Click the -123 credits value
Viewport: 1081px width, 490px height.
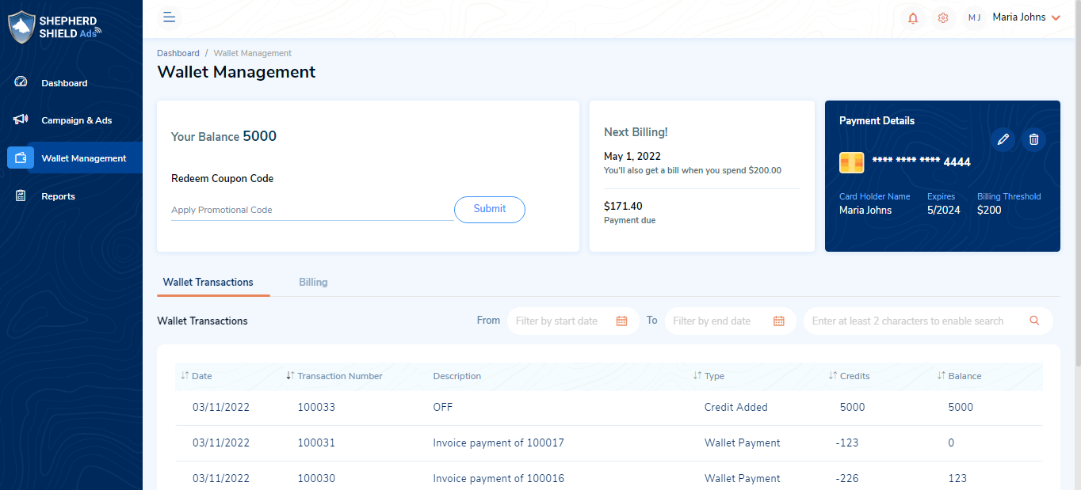pos(847,443)
